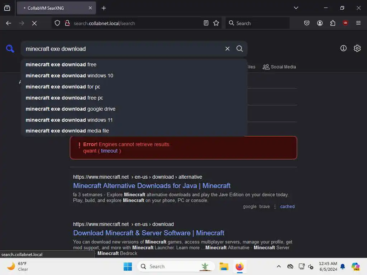
Task: Clear the search query with X
Action: [x=227, y=49]
